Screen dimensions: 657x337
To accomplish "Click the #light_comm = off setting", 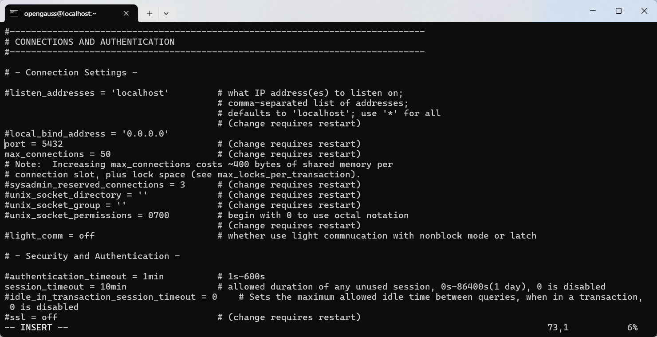I will [x=50, y=235].
